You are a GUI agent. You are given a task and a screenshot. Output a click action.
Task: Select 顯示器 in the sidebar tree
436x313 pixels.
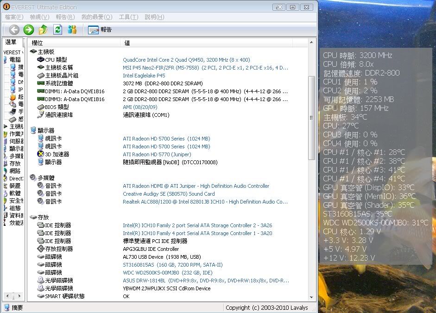click(16, 148)
